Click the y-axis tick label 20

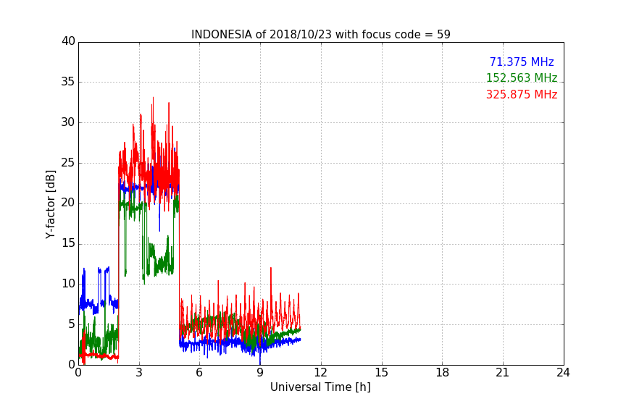tap(68, 203)
